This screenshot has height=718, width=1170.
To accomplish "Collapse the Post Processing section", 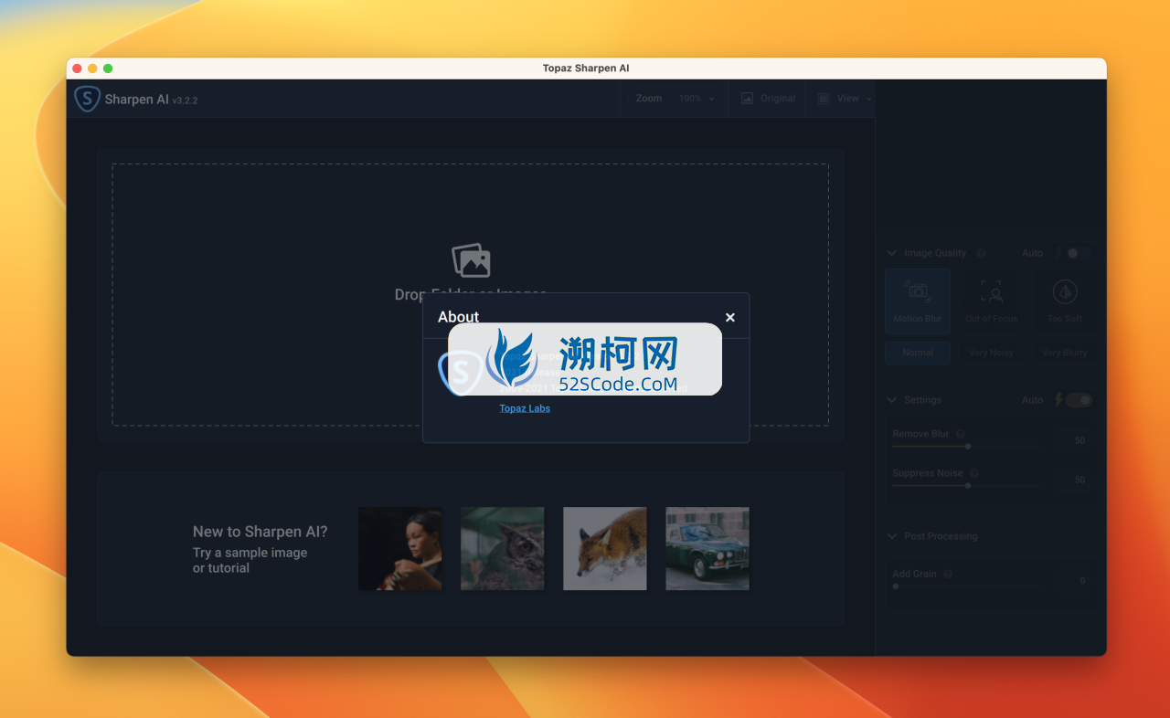I will pyautogui.click(x=892, y=536).
